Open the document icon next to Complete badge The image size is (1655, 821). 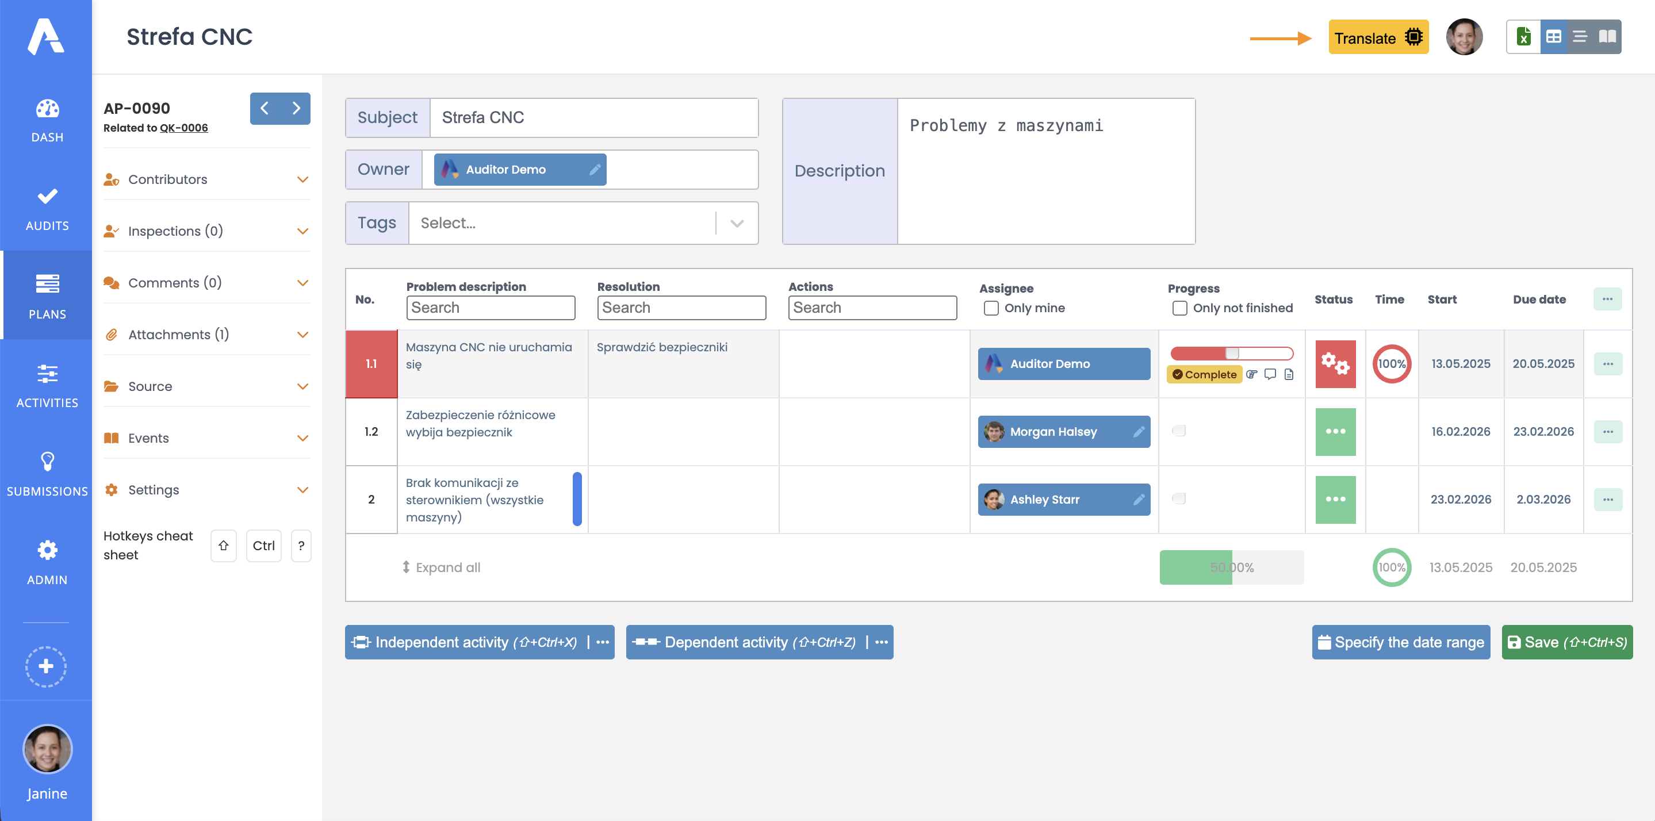pos(1289,374)
